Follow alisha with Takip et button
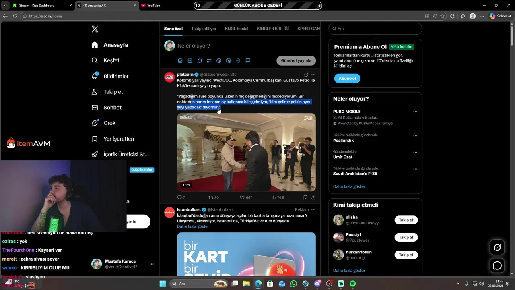 pos(406,220)
